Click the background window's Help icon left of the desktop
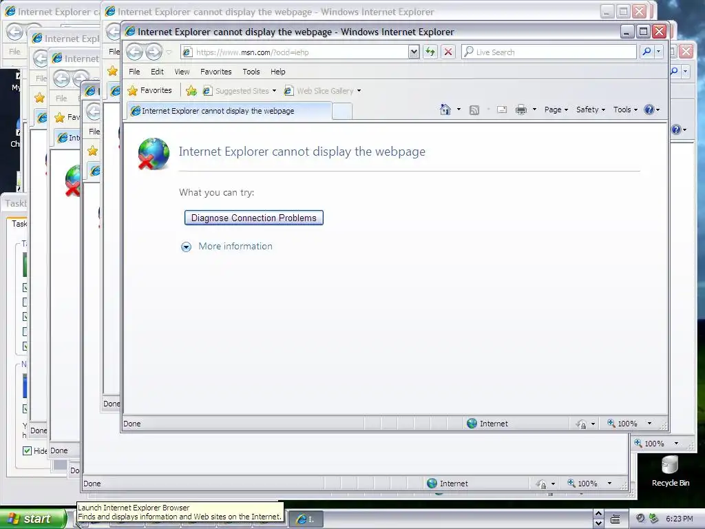The image size is (705, 529). [x=676, y=129]
